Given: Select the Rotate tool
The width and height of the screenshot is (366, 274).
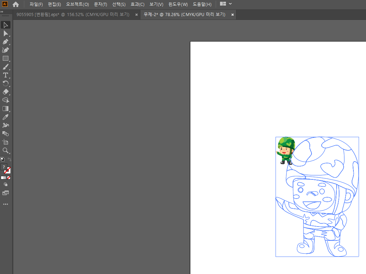Looking at the screenshot, I should (6, 83).
